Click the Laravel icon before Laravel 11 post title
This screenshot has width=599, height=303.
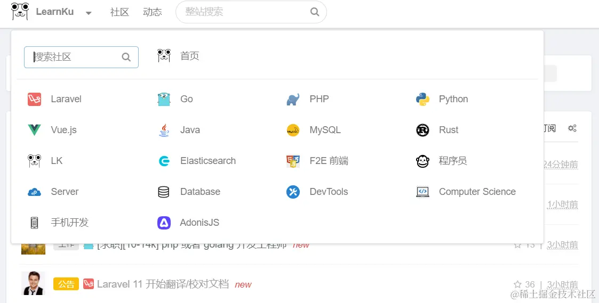coord(89,284)
